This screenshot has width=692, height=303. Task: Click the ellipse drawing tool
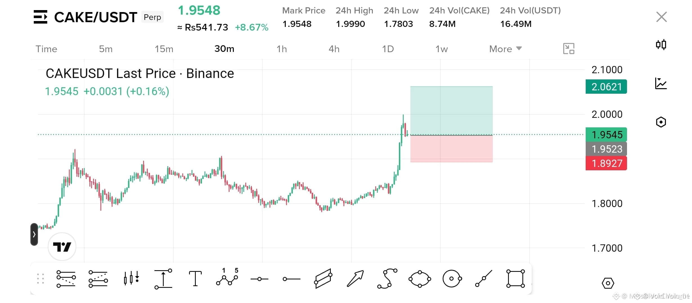pyautogui.click(x=420, y=279)
